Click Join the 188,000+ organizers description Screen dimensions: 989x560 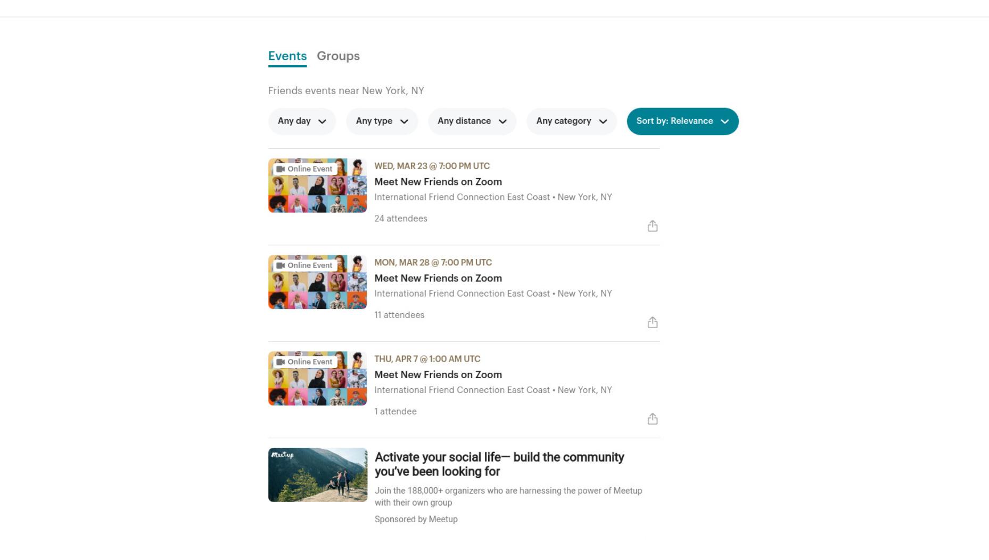point(508,497)
